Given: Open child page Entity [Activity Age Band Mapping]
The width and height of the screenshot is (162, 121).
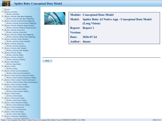Looking at the screenshot, I should 21,19.
